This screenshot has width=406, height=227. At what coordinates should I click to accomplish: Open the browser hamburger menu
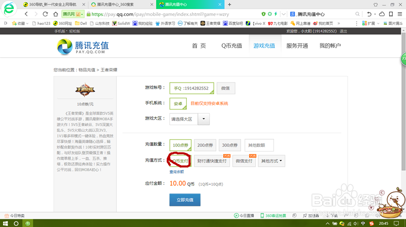400,14
